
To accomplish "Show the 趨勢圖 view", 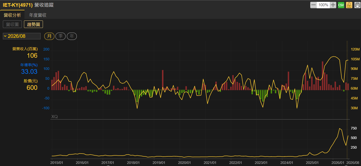I will click(33, 24).
